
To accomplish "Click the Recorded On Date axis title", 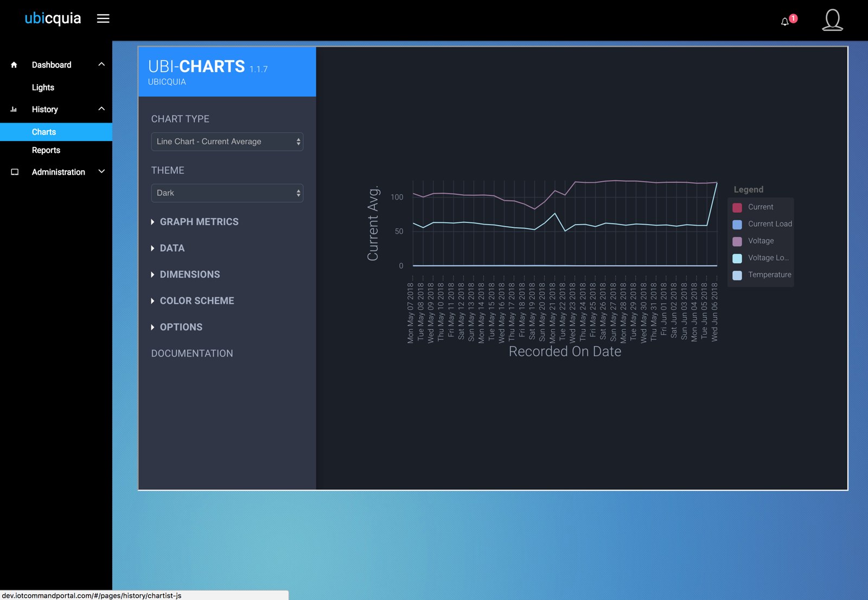I will point(565,352).
